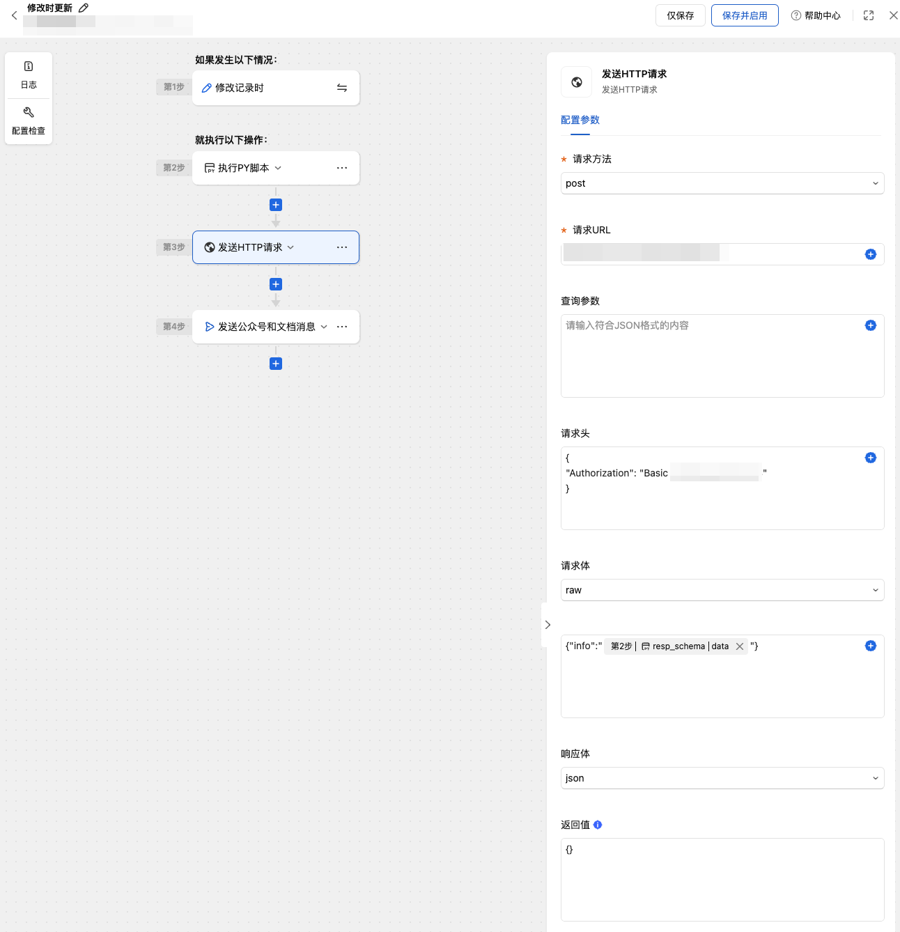Select the 配置参数 tab
The width and height of the screenshot is (900, 932).
coord(580,120)
